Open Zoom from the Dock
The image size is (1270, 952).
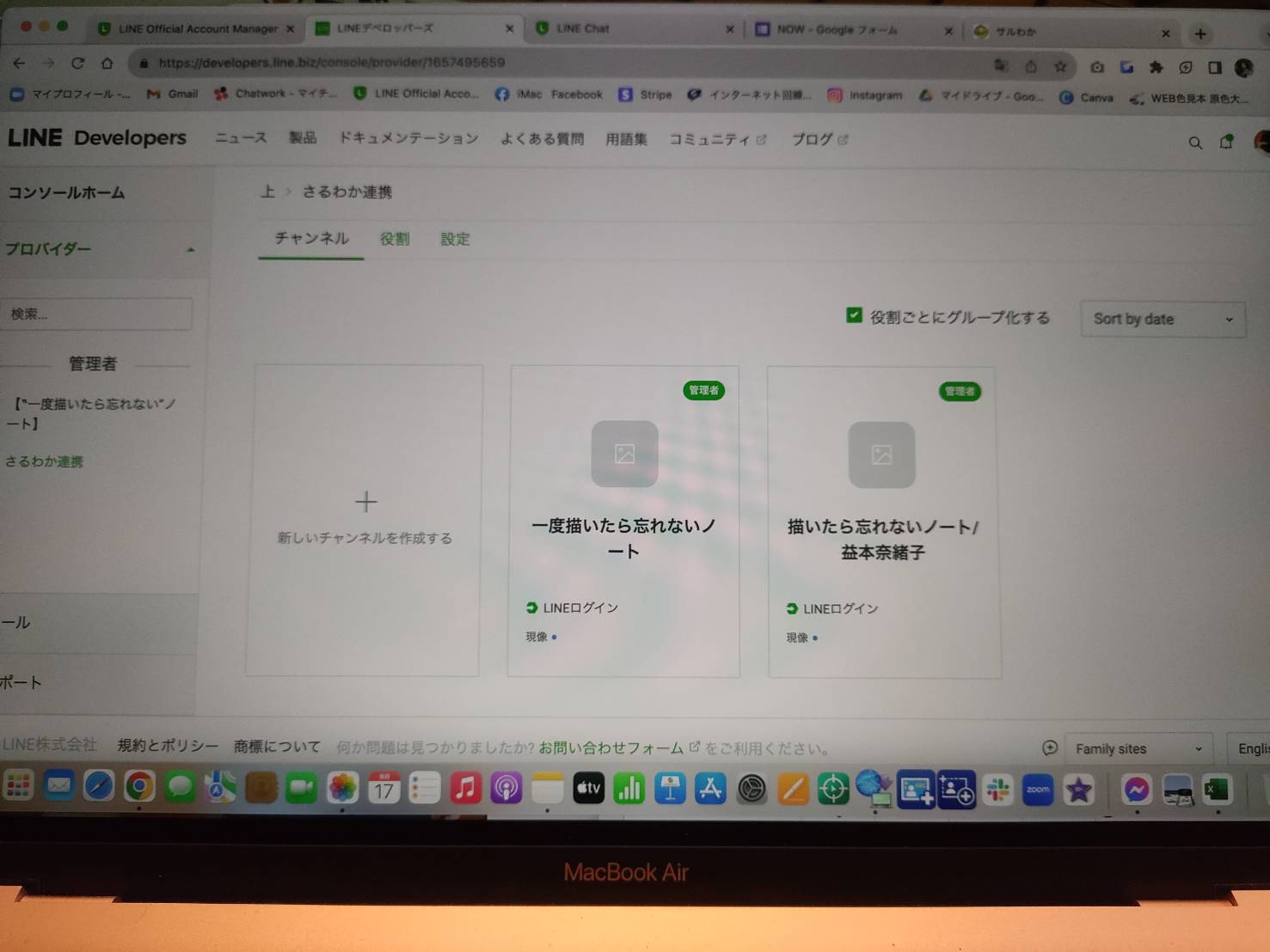click(1038, 790)
